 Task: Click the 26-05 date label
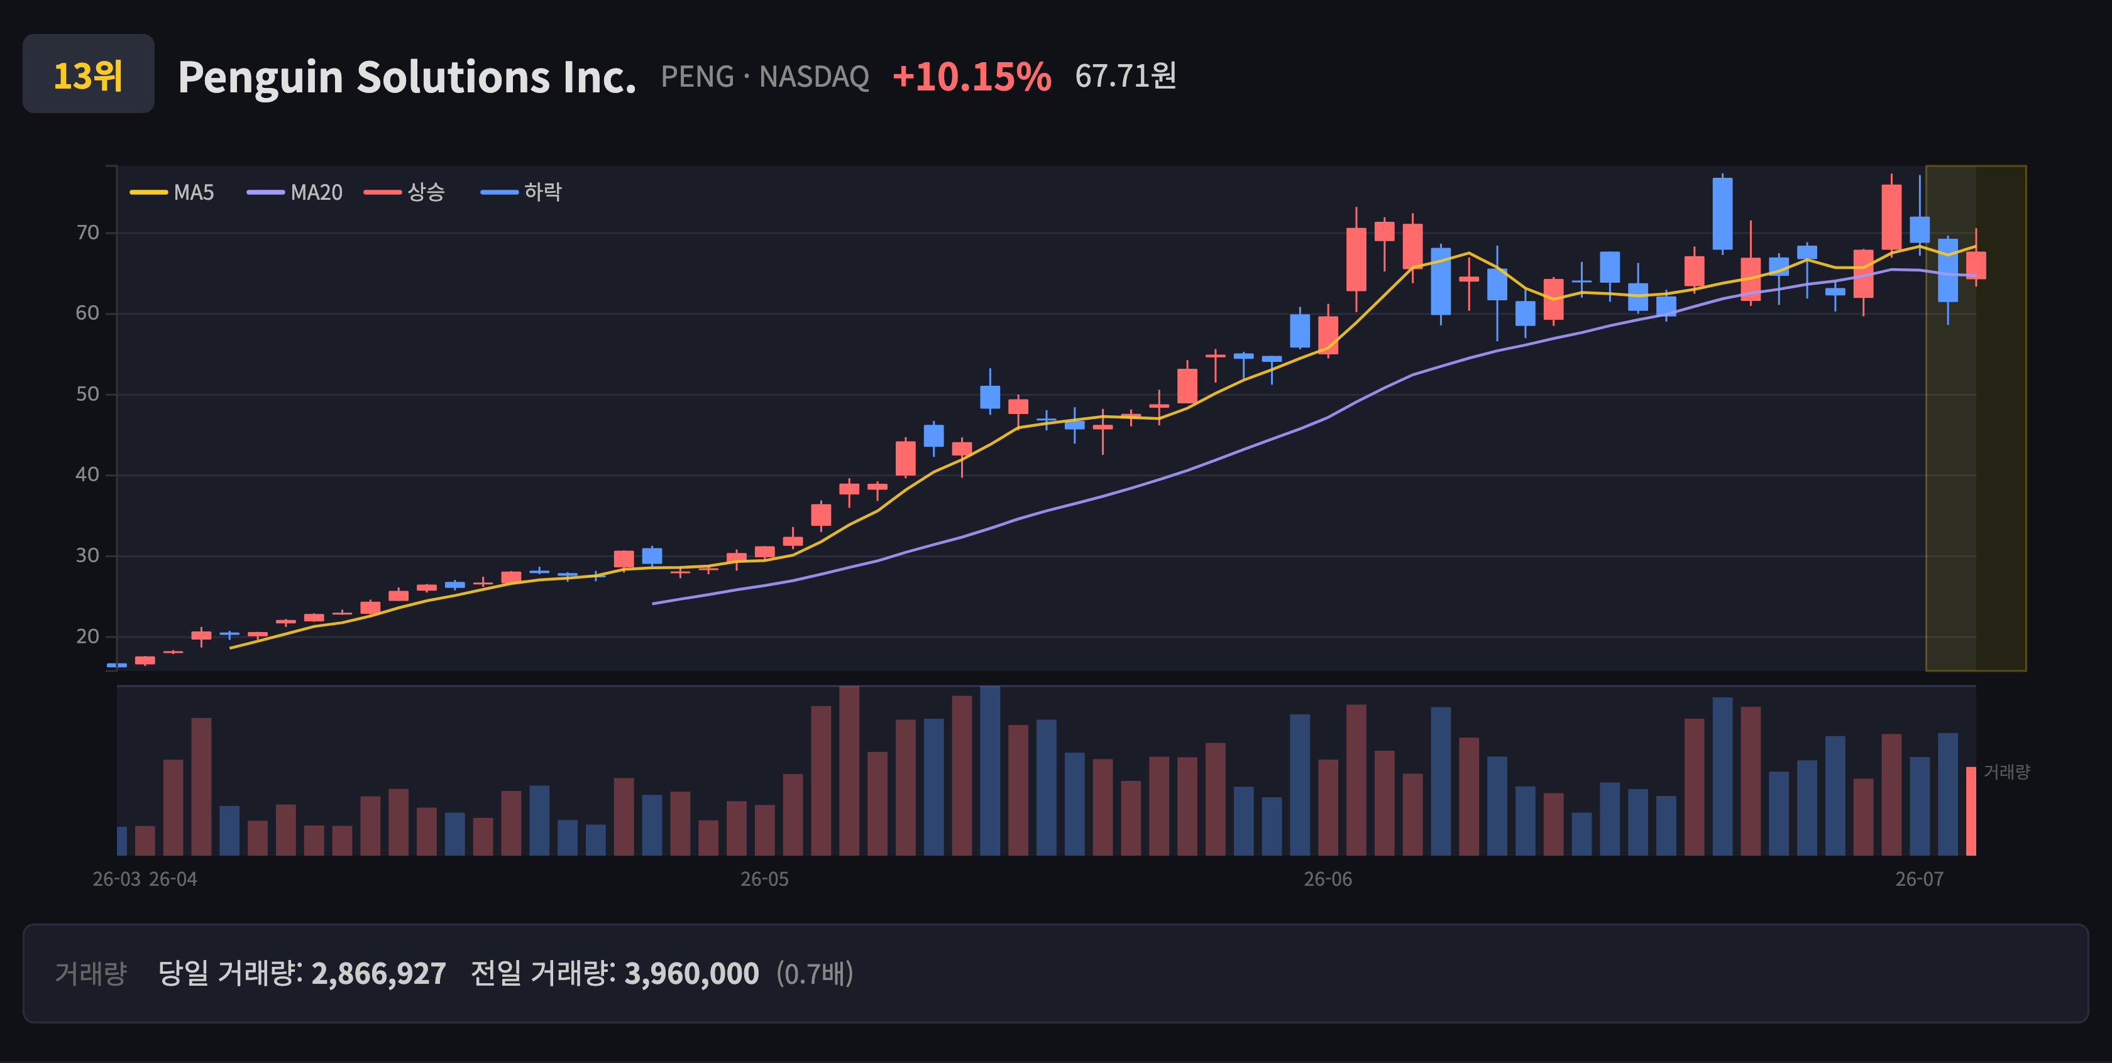[765, 880]
